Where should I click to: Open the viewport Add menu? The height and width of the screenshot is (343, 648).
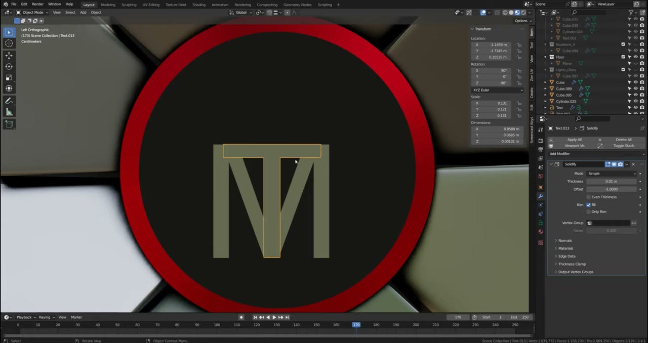83,13
